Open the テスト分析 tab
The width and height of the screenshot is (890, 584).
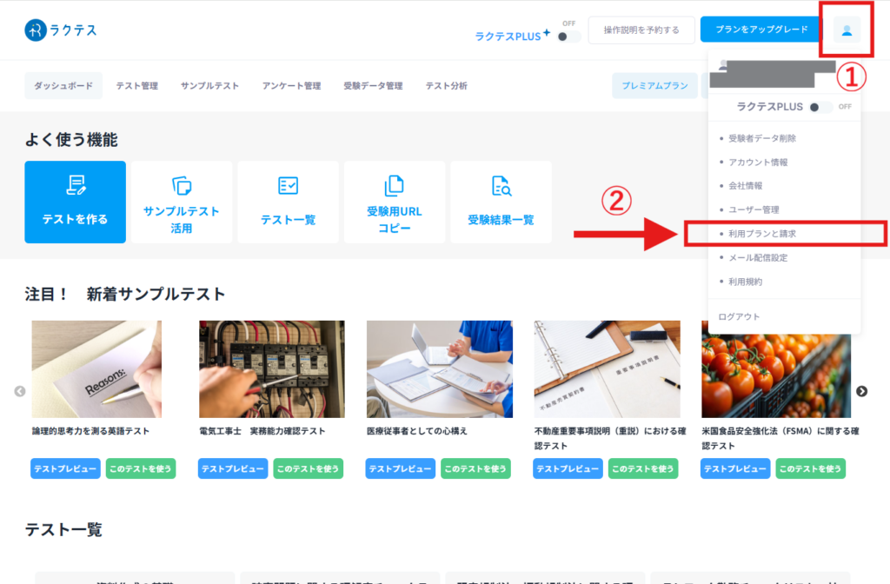(446, 86)
